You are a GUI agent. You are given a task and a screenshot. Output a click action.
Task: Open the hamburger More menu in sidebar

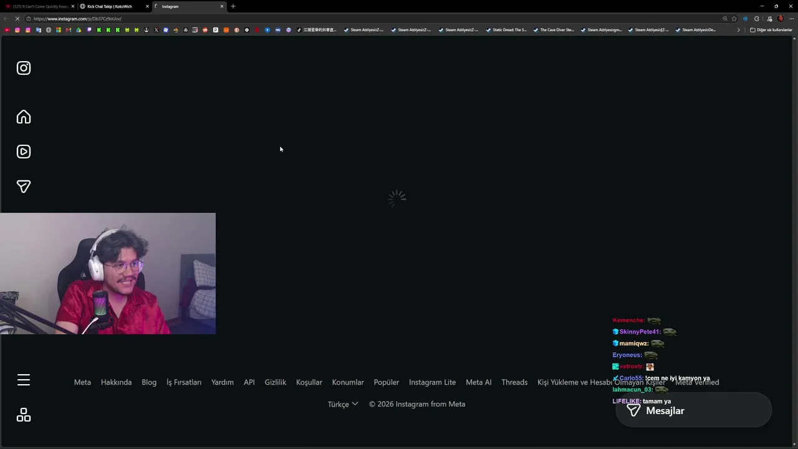click(x=24, y=380)
